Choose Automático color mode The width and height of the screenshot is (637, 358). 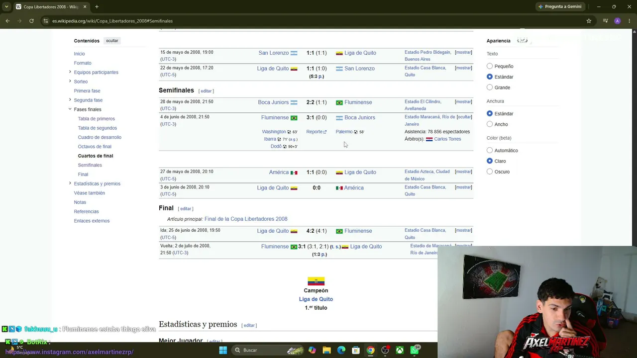coord(490,150)
